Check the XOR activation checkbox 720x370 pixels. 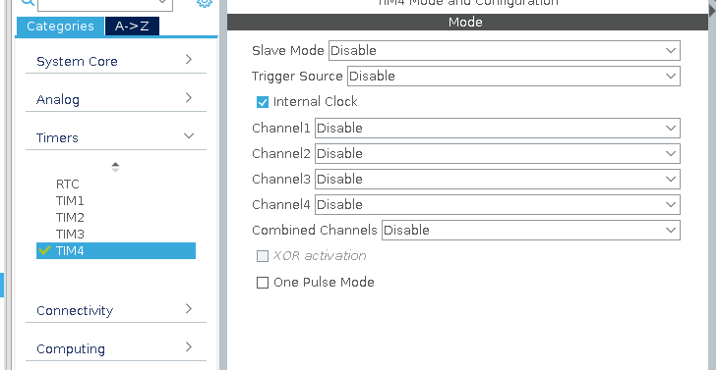pyautogui.click(x=263, y=256)
